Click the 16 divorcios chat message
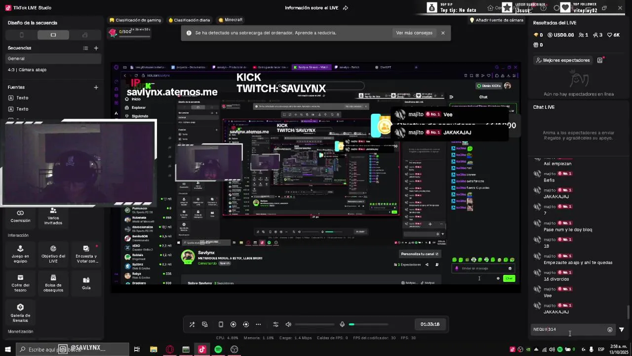632x356 pixels. click(556, 279)
